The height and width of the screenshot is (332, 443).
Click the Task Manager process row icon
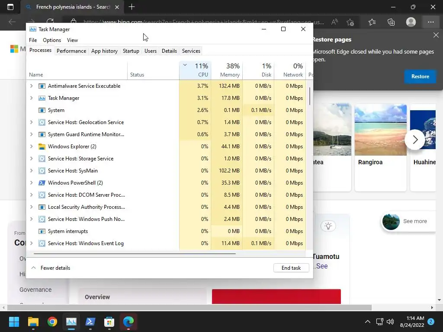tap(42, 98)
